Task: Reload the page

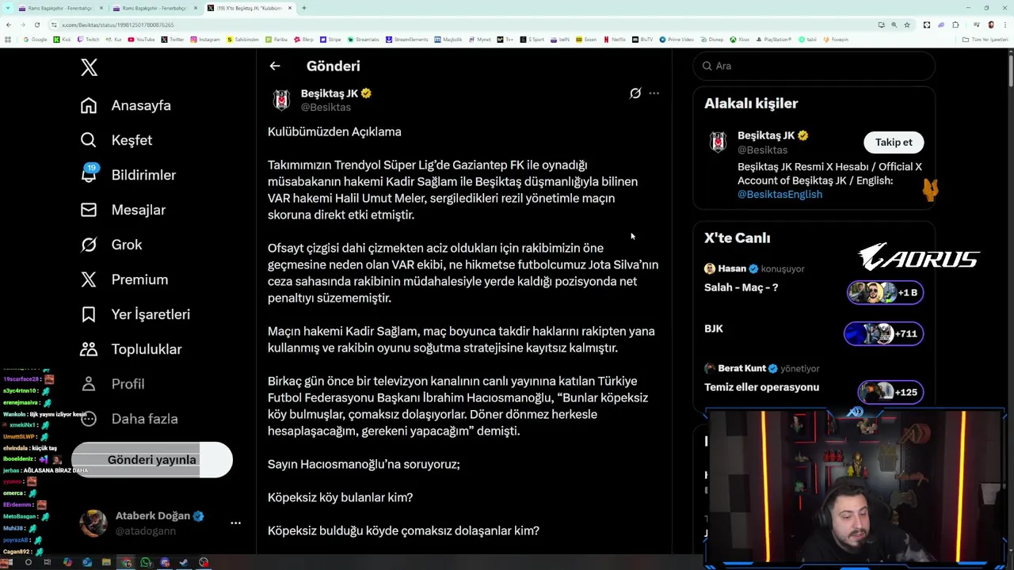Action: [37, 25]
